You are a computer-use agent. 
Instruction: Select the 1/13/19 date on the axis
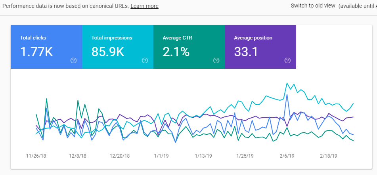click(x=204, y=156)
